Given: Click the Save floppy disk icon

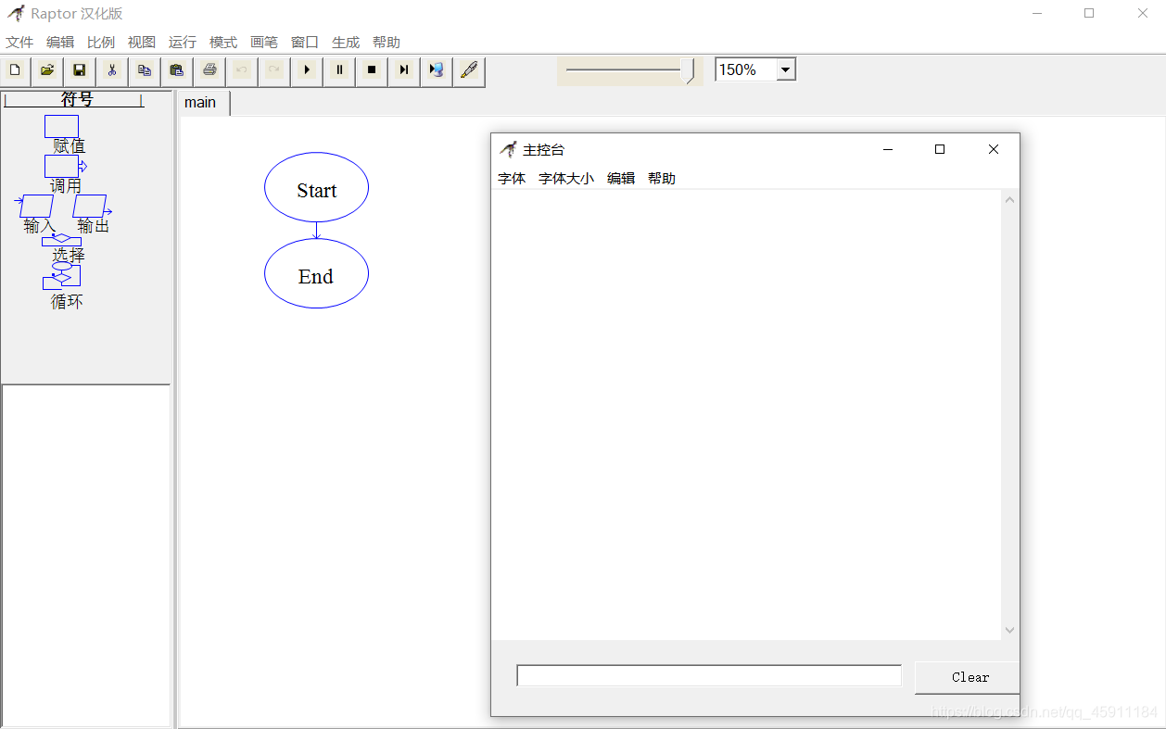Looking at the screenshot, I should click(80, 70).
